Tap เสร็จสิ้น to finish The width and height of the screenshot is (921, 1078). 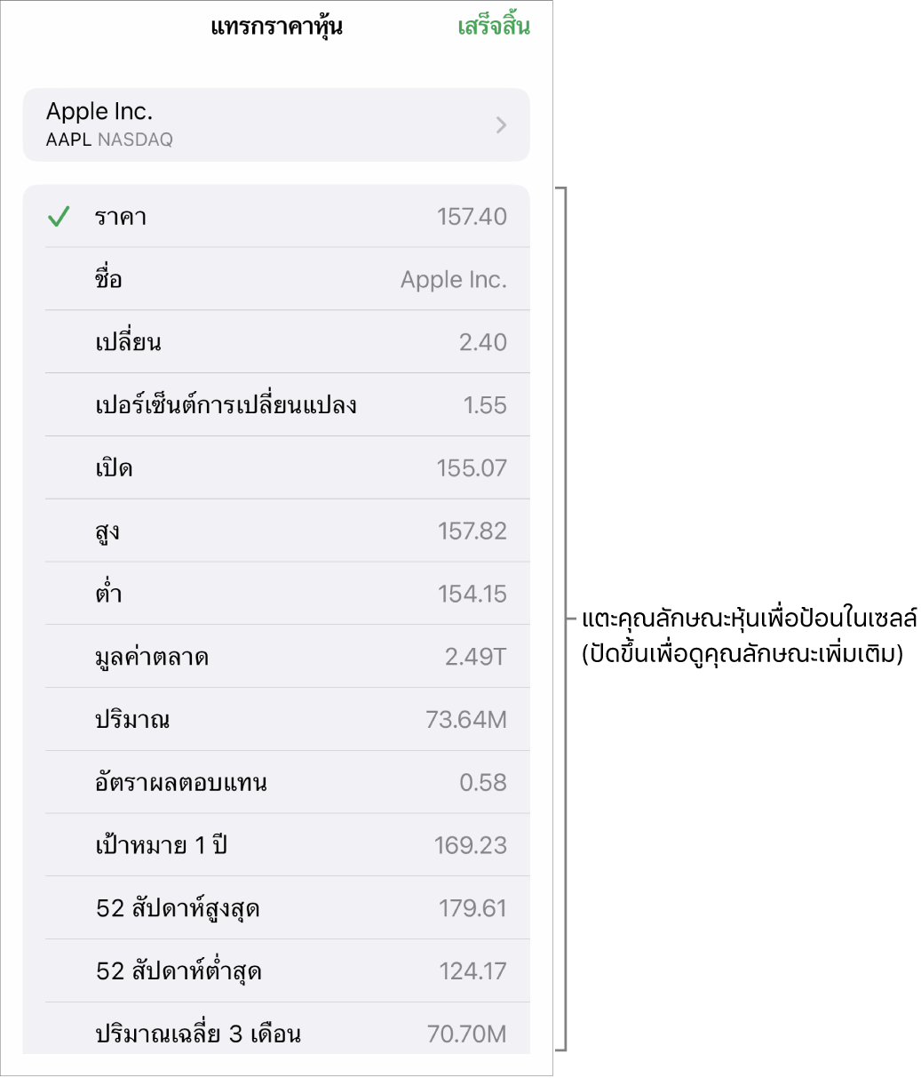494,27
